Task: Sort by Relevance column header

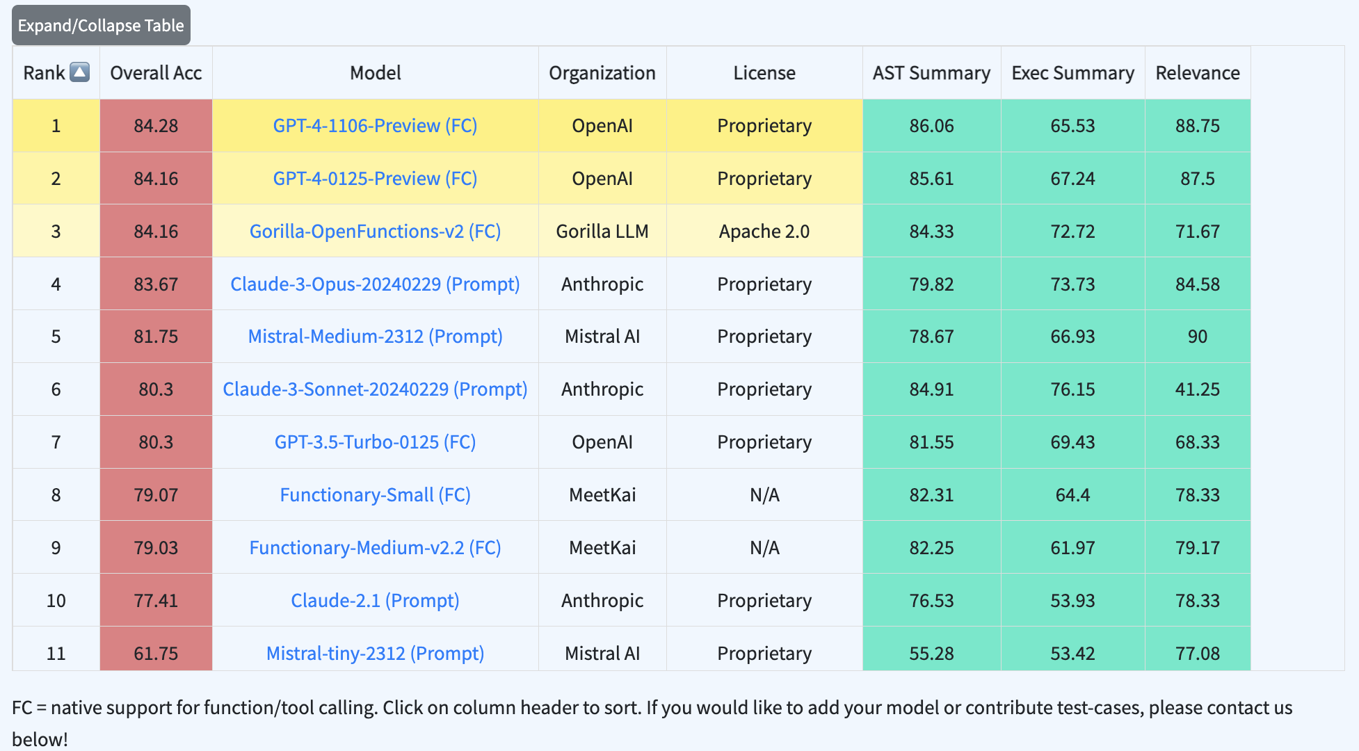Action: pyautogui.click(x=1198, y=73)
